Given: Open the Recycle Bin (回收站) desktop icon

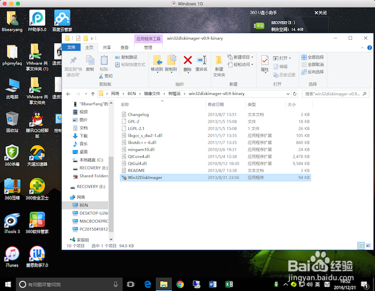Looking at the screenshot, I should [12, 122].
